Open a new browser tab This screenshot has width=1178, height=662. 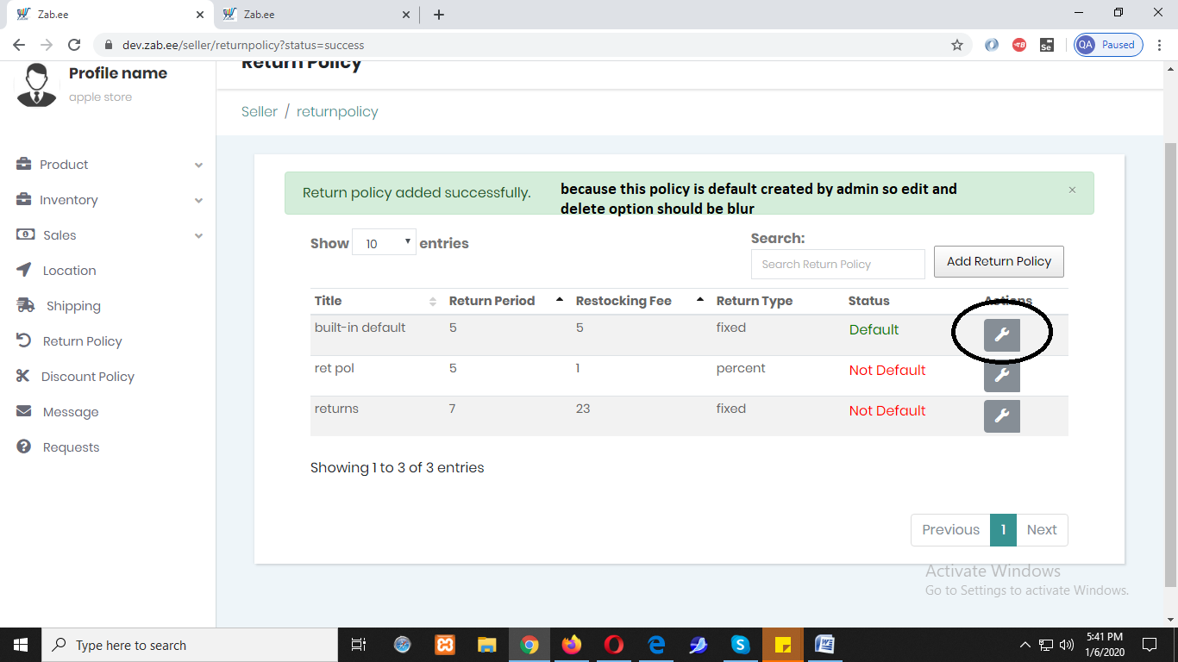point(439,14)
